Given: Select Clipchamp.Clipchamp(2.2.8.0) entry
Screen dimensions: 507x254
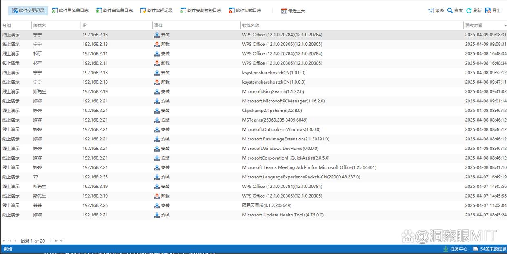Looking at the screenshot, I should [272, 111].
